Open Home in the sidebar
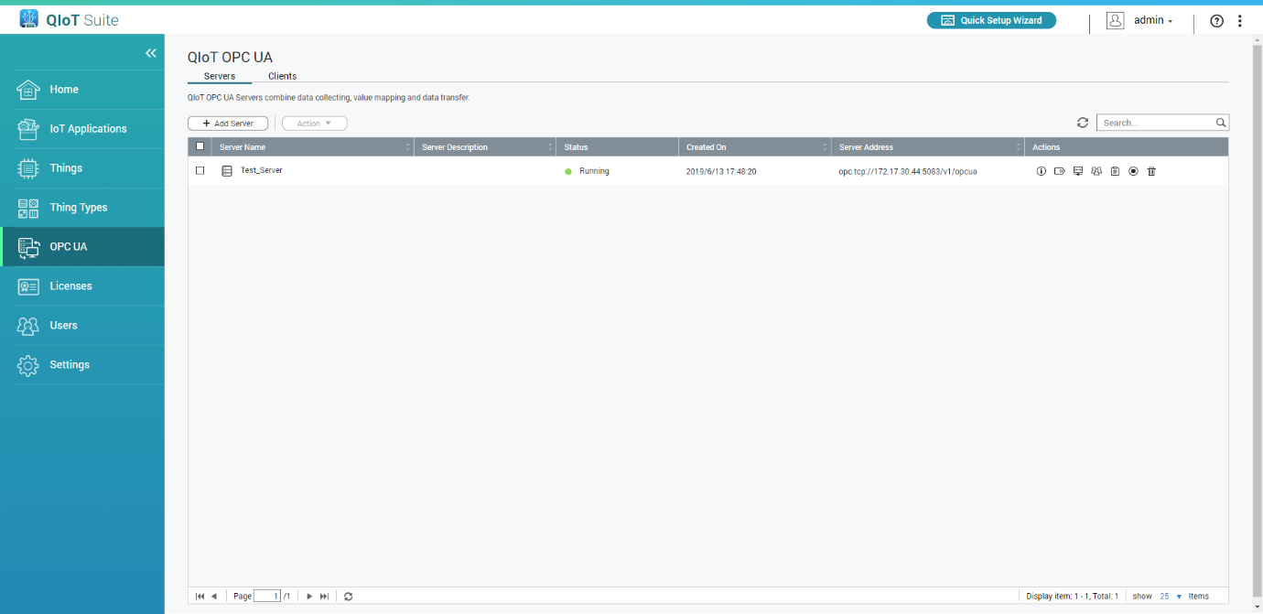The height and width of the screenshot is (614, 1263). tap(82, 90)
